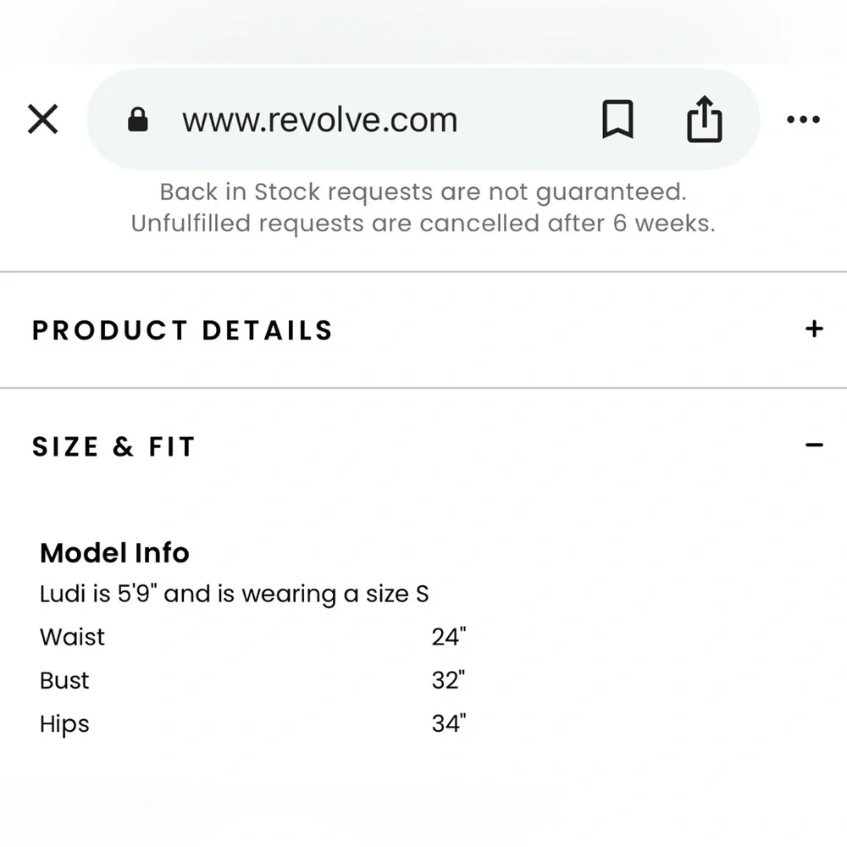Click the www.revolve.com address bar
The image size is (847, 847).
320,120
